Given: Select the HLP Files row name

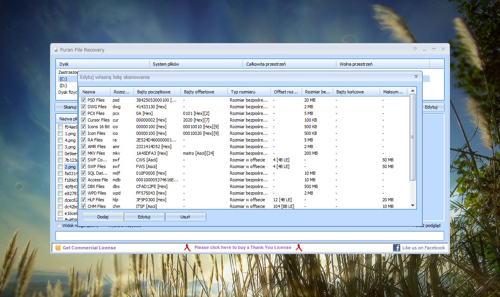Looking at the screenshot, I should pos(96,200).
